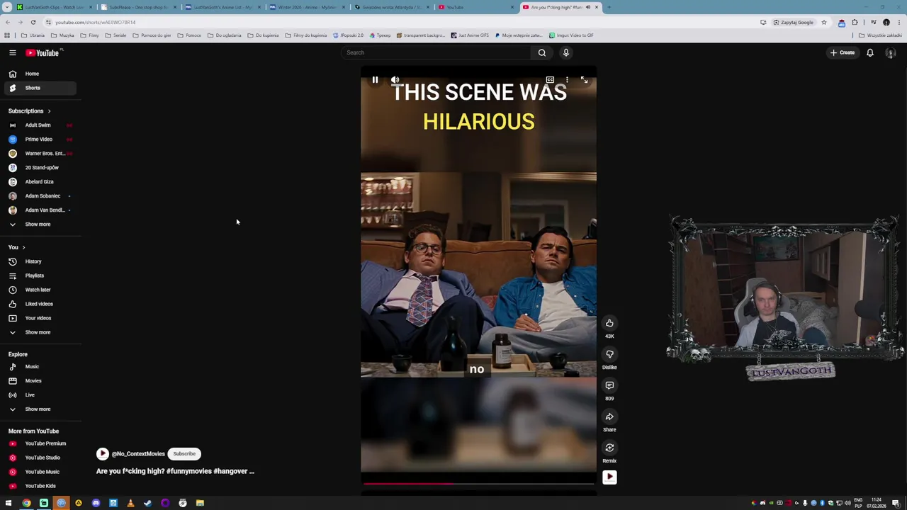Pause the Shorts video

[375, 80]
